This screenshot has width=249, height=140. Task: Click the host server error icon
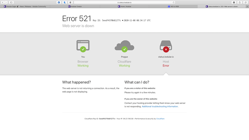166,46
